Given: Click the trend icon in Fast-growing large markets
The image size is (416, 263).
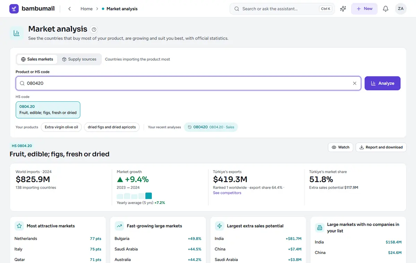Looking at the screenshot, I should click(x=119, y=226).
